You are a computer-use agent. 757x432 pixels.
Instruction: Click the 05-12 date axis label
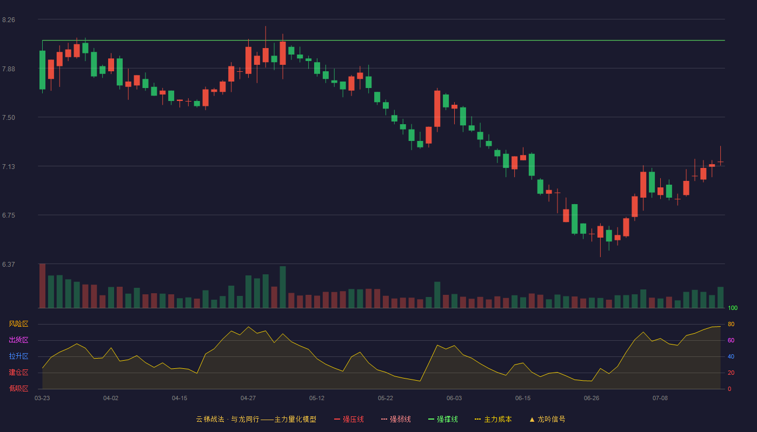(317, 398)
